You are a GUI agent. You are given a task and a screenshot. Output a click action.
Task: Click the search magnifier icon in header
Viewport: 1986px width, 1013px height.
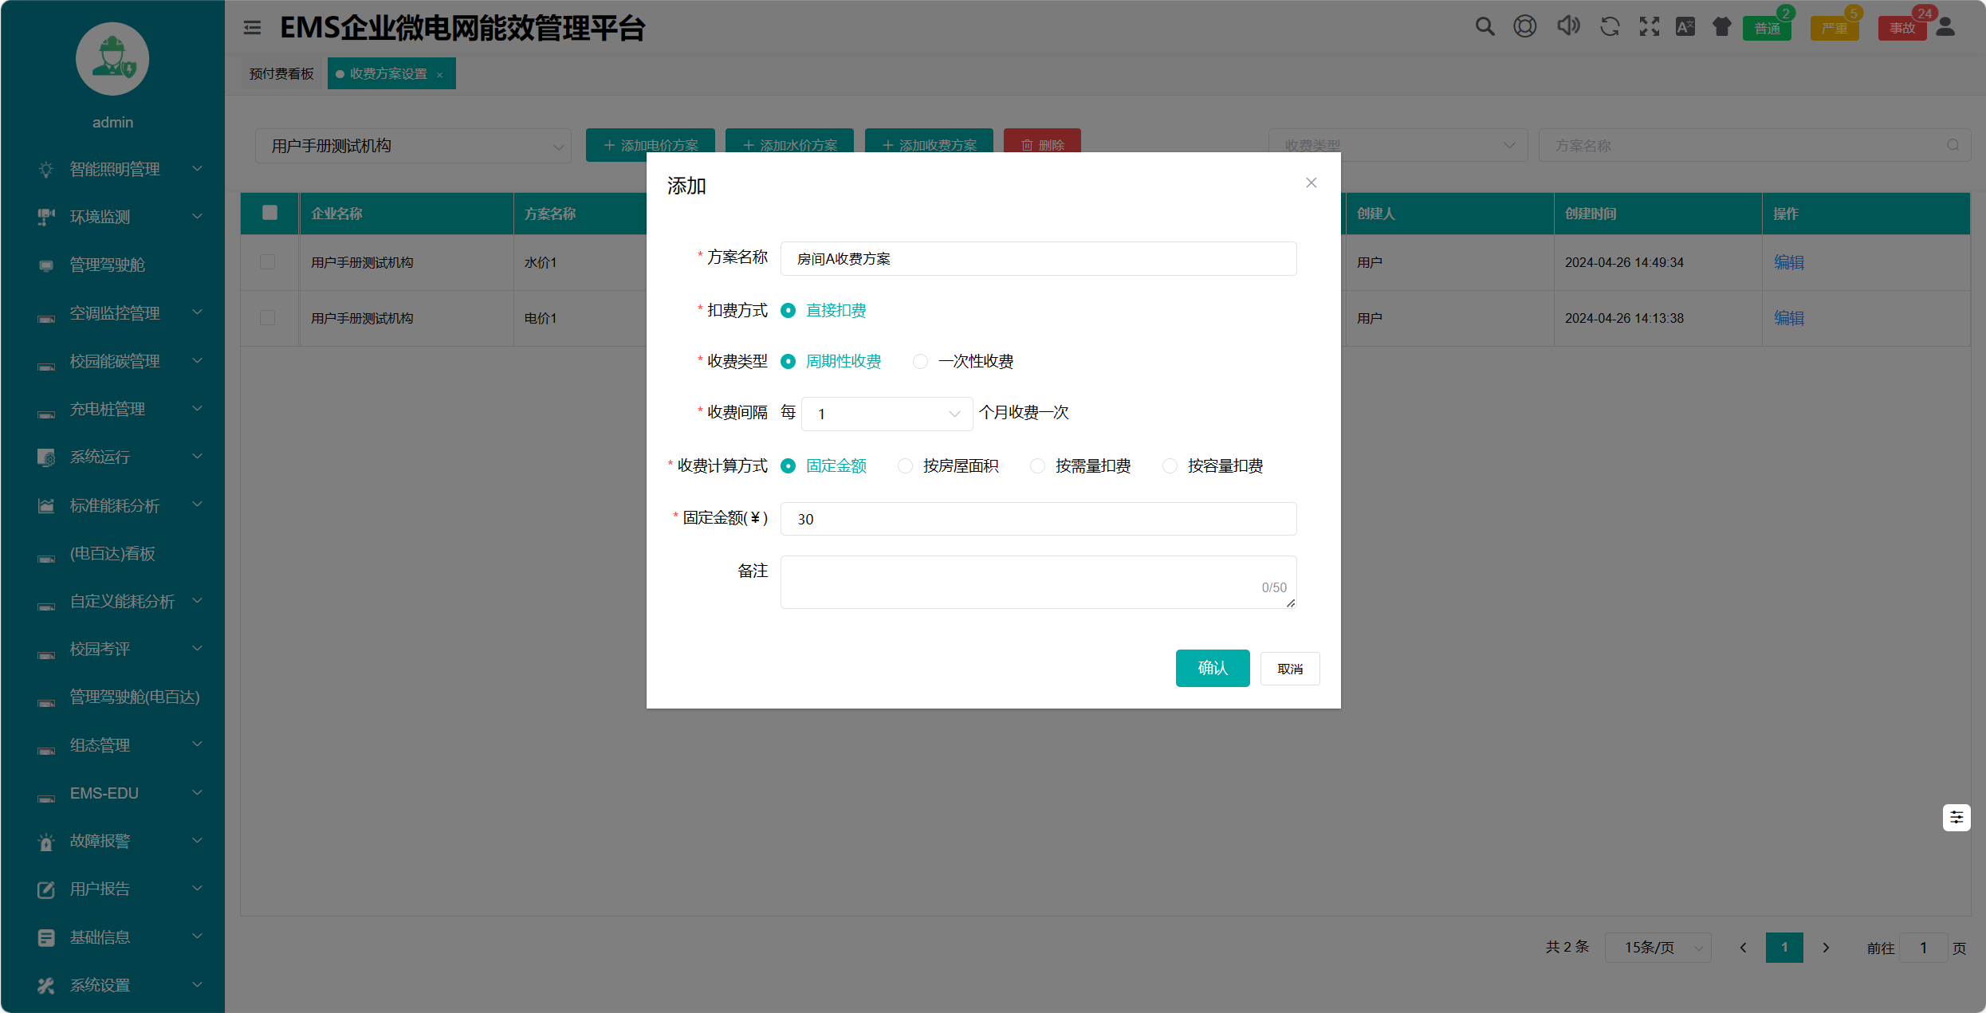pyautogui.click(x=1484, y=27)
